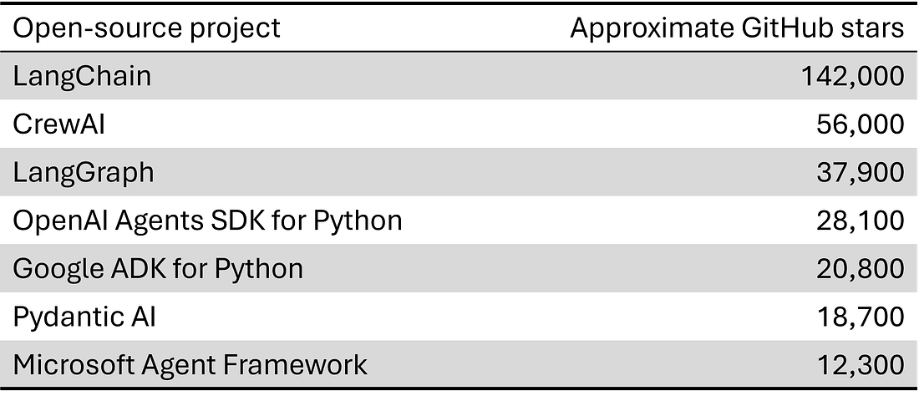Click OpenAI Agents SDK for Python text
The width and height of the screenshot is (919, 401).
[207, 221]
